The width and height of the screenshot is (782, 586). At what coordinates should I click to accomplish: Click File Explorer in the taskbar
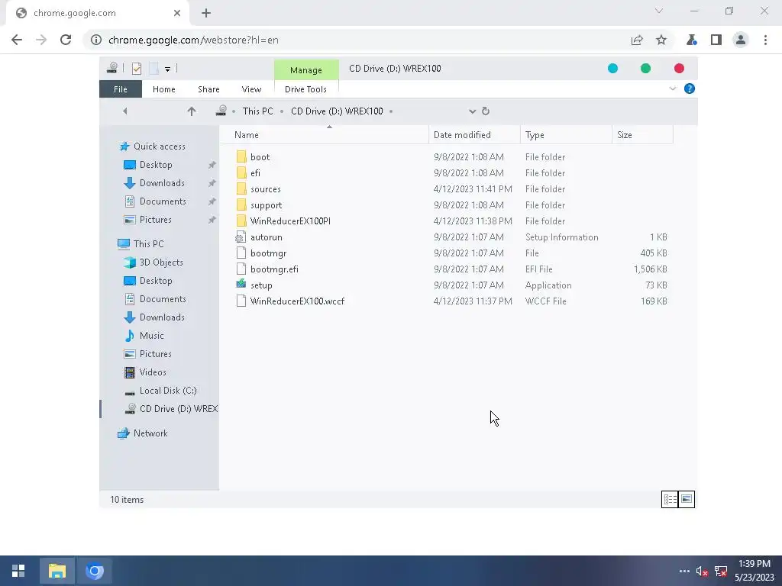tap(57, 571)
